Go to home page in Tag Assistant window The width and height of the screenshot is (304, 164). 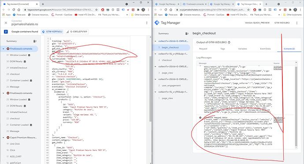point(19,10)
